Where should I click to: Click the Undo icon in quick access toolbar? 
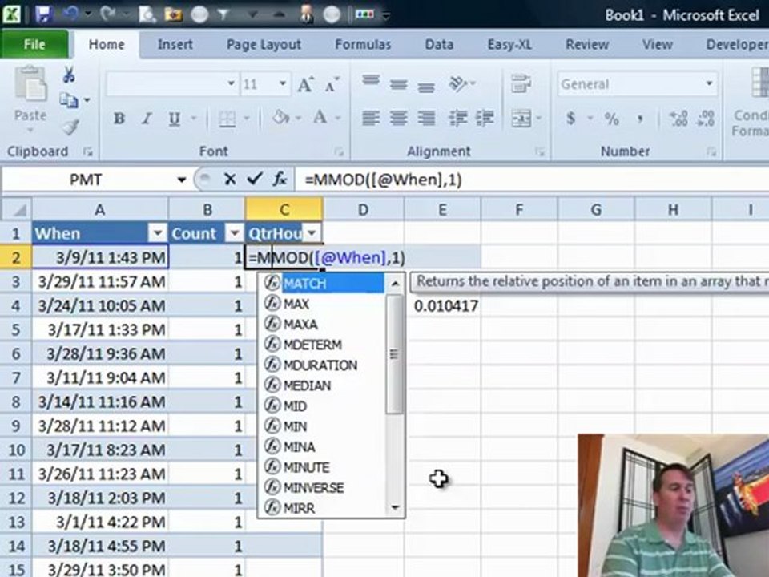(70, 14)
